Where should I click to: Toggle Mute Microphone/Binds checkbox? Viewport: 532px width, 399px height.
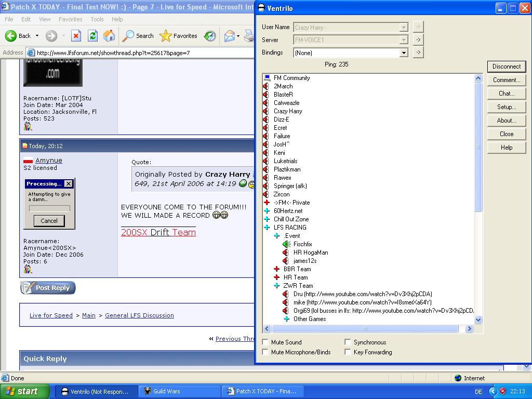click(x=265, y=352)
